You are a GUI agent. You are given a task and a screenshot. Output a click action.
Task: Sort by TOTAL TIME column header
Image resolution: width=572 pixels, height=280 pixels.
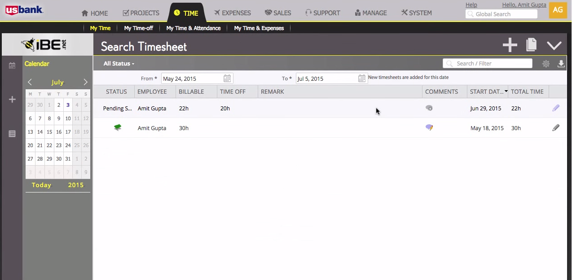coord(527,92)
